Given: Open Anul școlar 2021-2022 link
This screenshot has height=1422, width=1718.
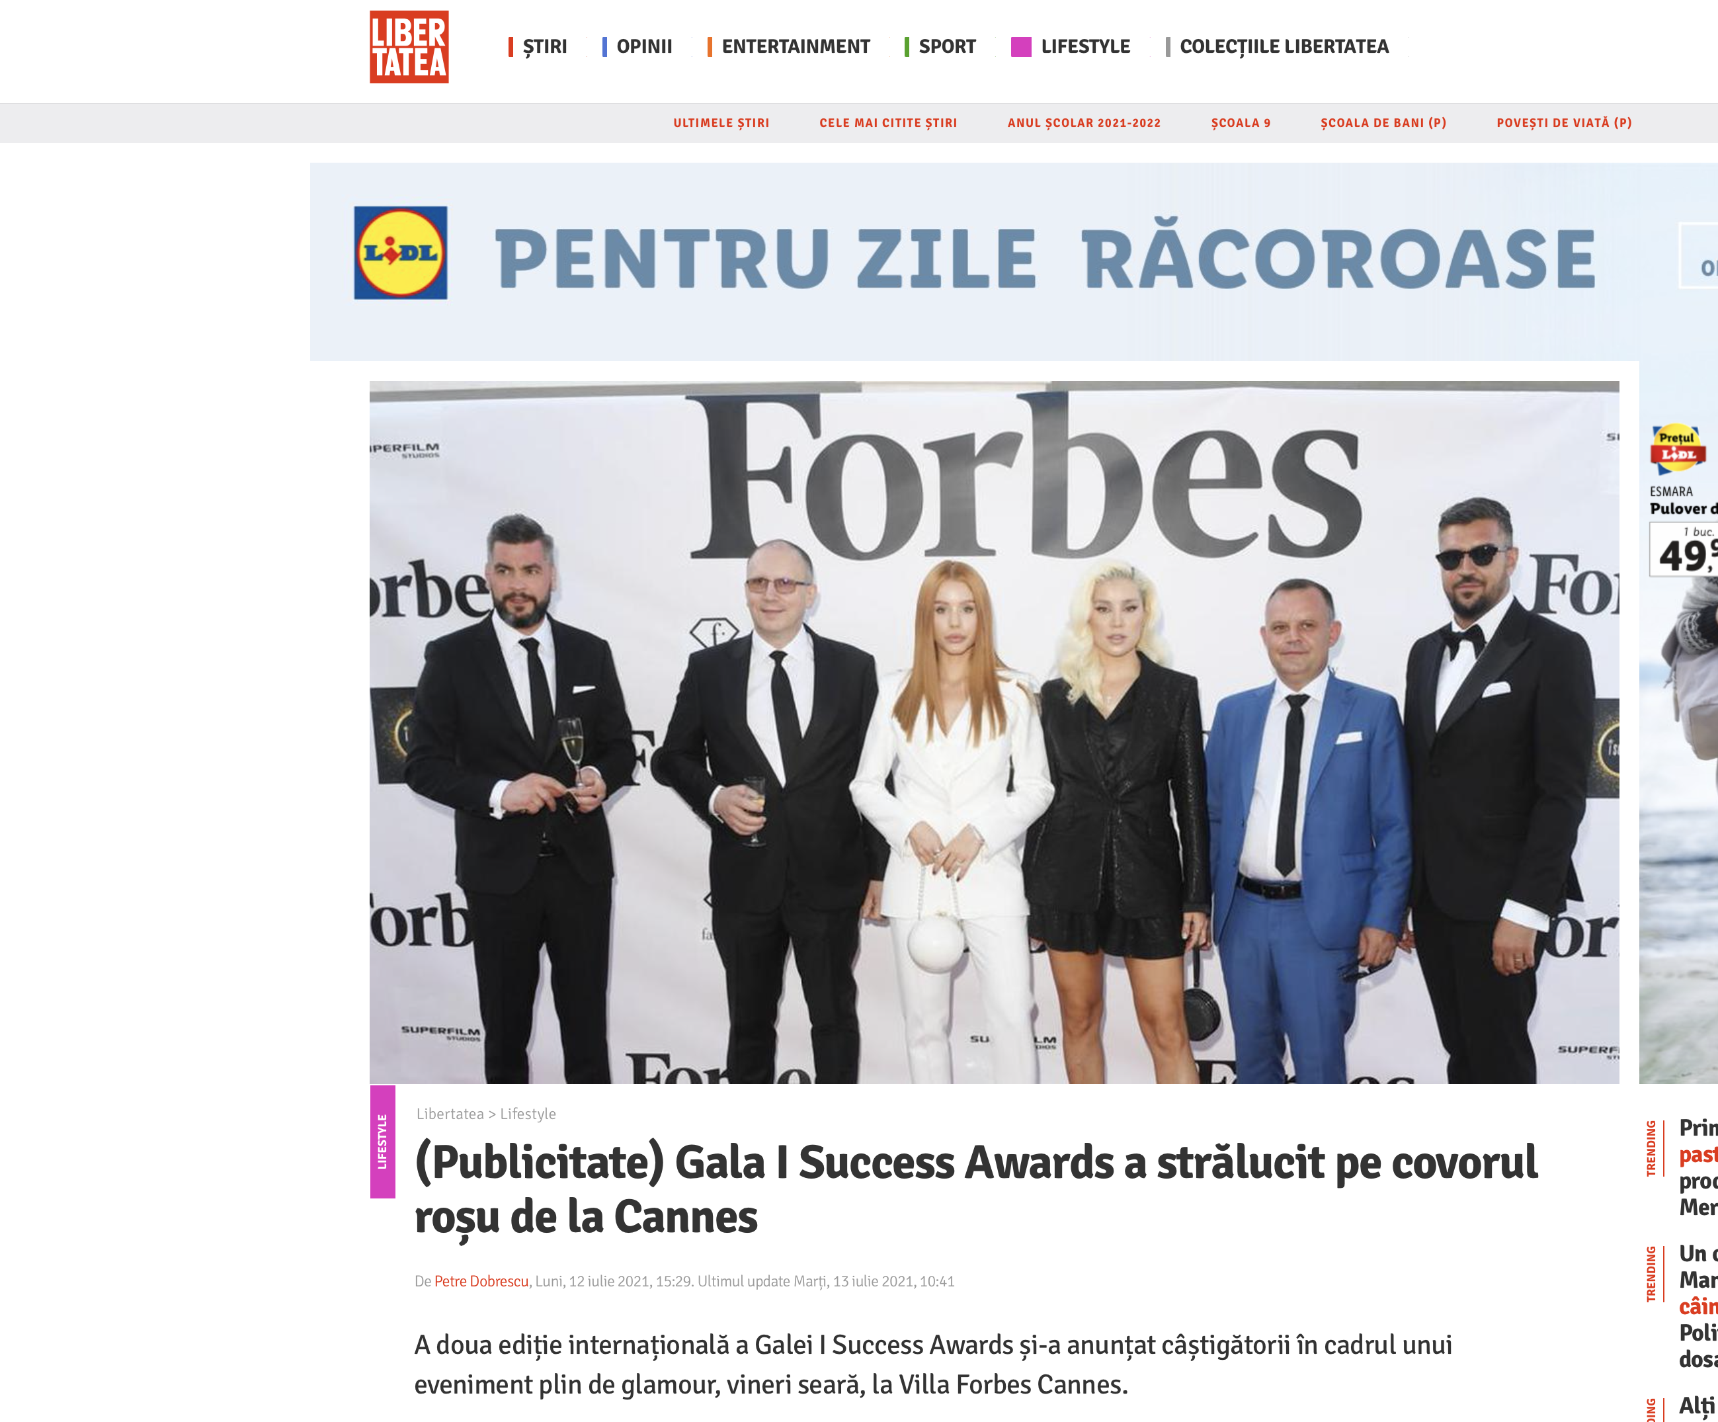Looking at the screenshot, I should (1084, 123).
